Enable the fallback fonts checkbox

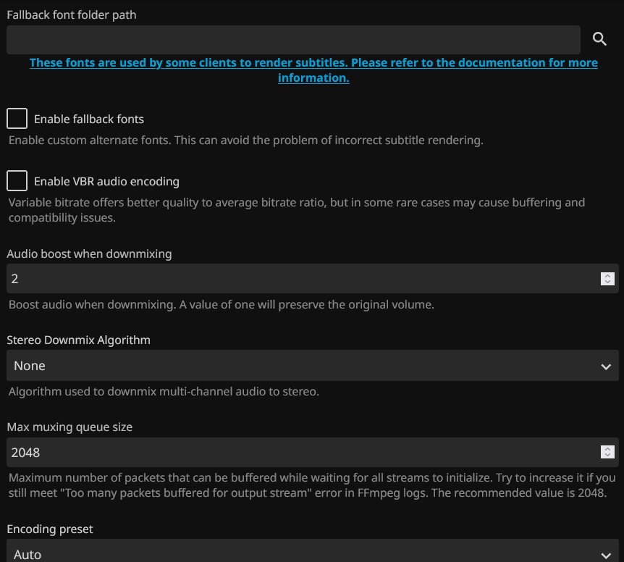click(17, 119)
